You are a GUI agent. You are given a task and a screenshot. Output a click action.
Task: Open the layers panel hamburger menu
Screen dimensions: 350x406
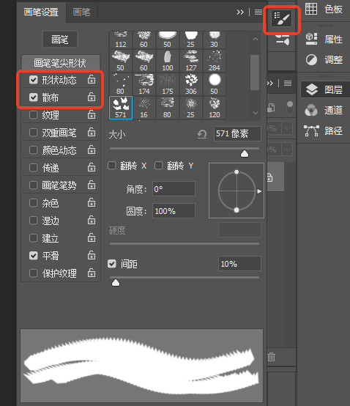(x=288, y=83)
